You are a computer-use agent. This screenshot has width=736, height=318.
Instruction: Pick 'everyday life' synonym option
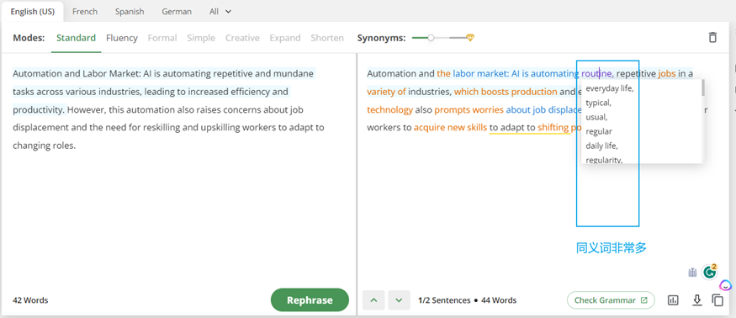tap(609, 88)
